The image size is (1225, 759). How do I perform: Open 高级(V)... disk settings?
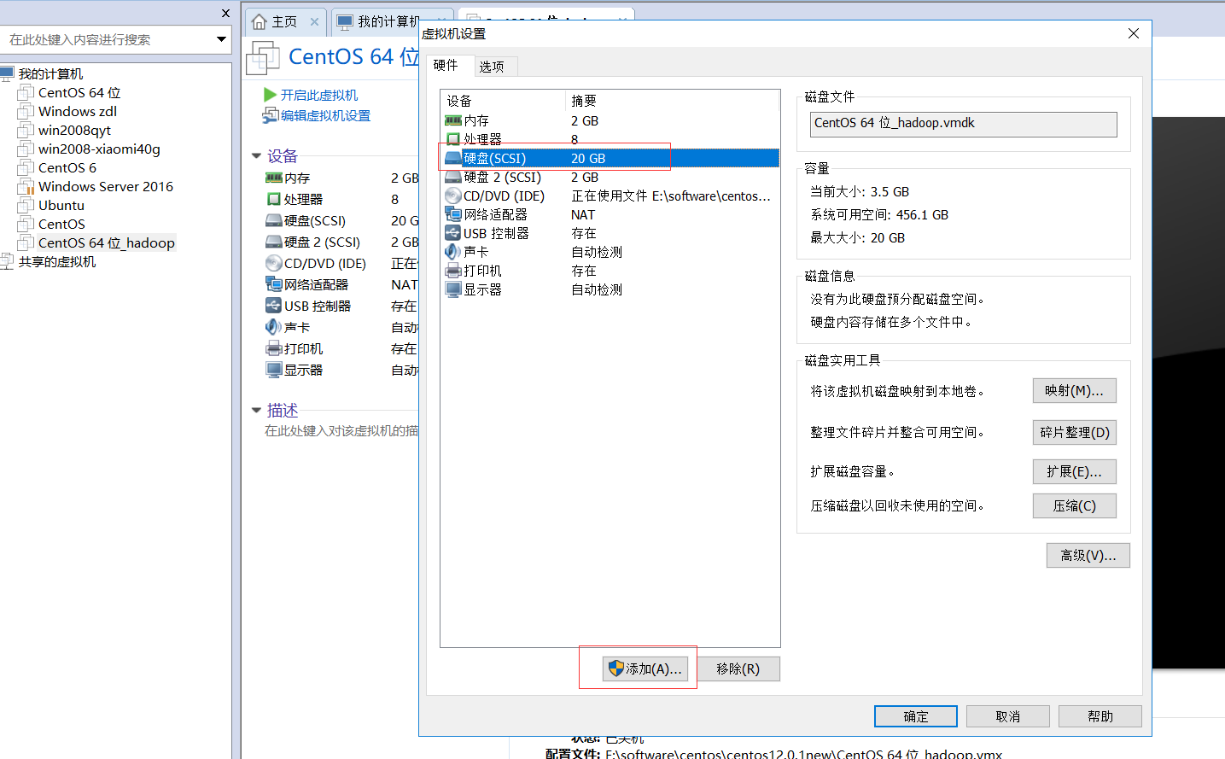pyautogui.click(x=1088, y=555)
